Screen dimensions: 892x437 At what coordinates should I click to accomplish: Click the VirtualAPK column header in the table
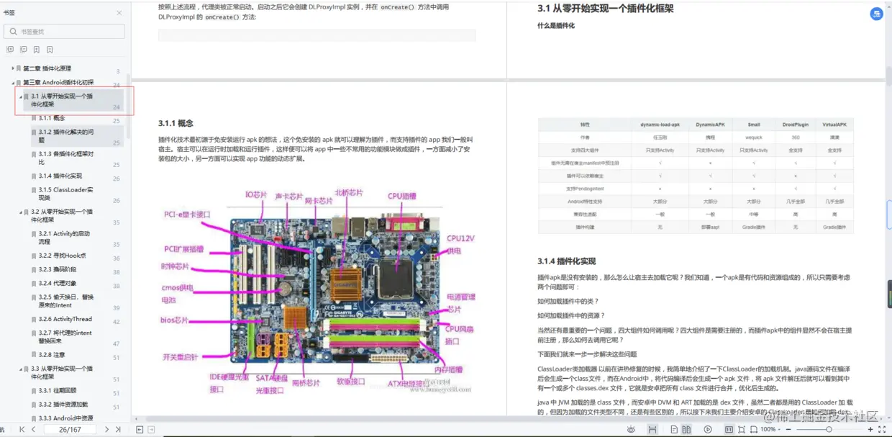(x=834, y=125)
